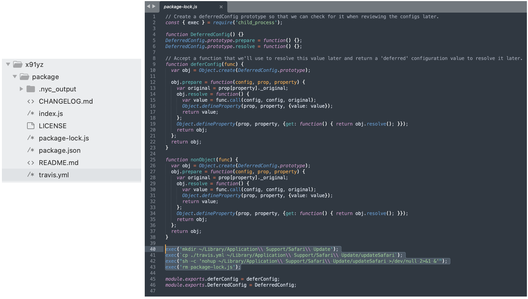Go back using left tab arrow
528x299 pixels.
[148, 6]
